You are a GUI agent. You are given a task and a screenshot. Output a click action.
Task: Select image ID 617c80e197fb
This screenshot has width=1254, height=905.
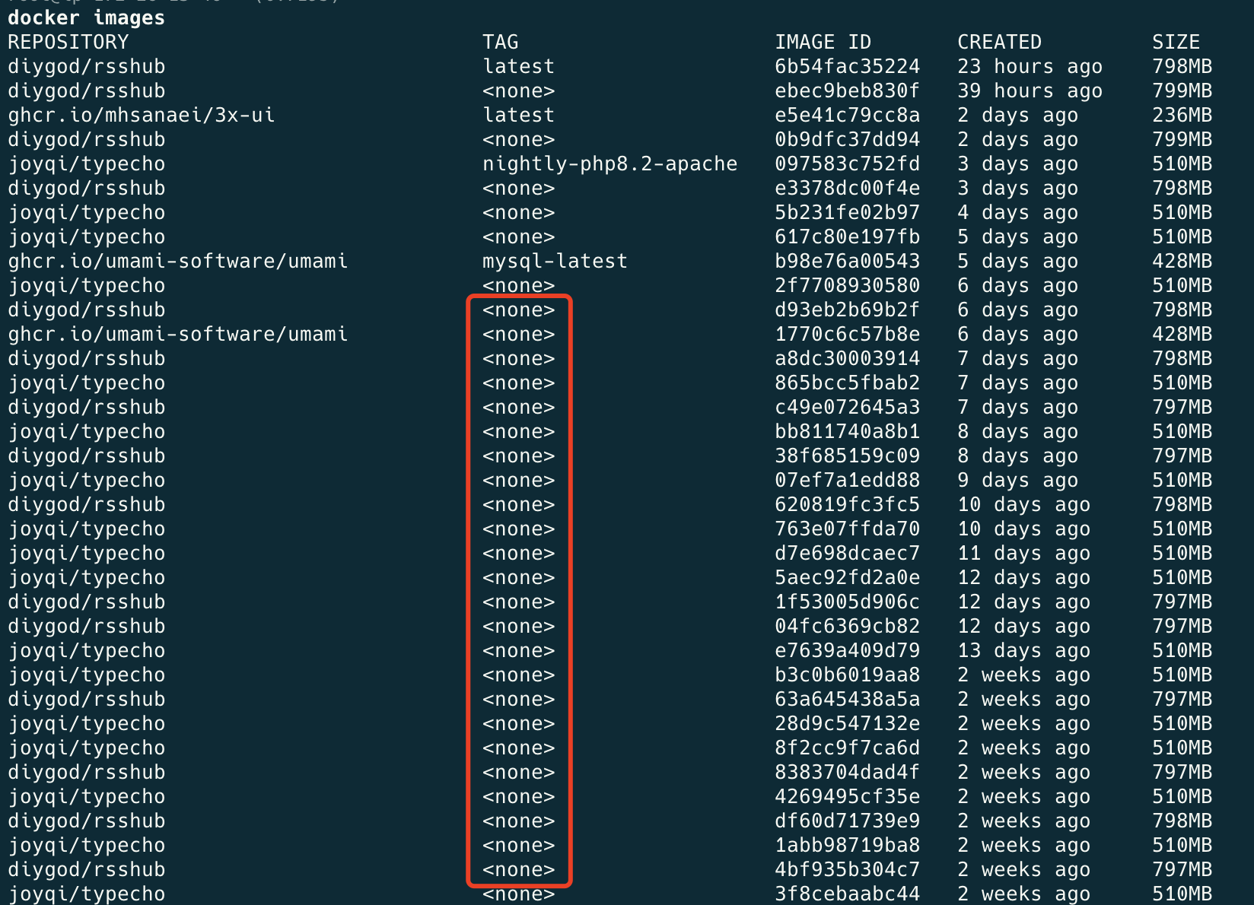(x=847, y=237)
